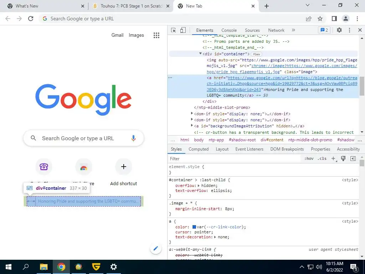Image resolution: width=365 pixels, height=274 pixels.
Task: Open the Chrome profile avatar
Action: (346, 19)
